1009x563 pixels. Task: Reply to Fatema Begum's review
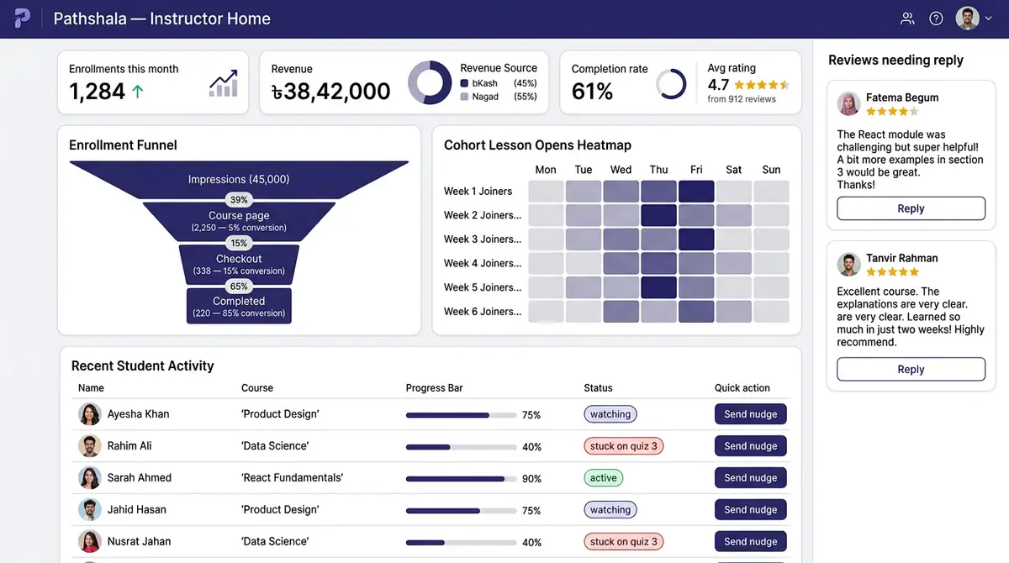911,208
